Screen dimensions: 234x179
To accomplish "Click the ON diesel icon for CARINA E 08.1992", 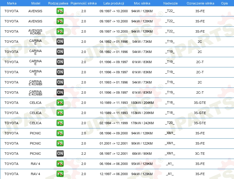I will [x=60, y=52].
